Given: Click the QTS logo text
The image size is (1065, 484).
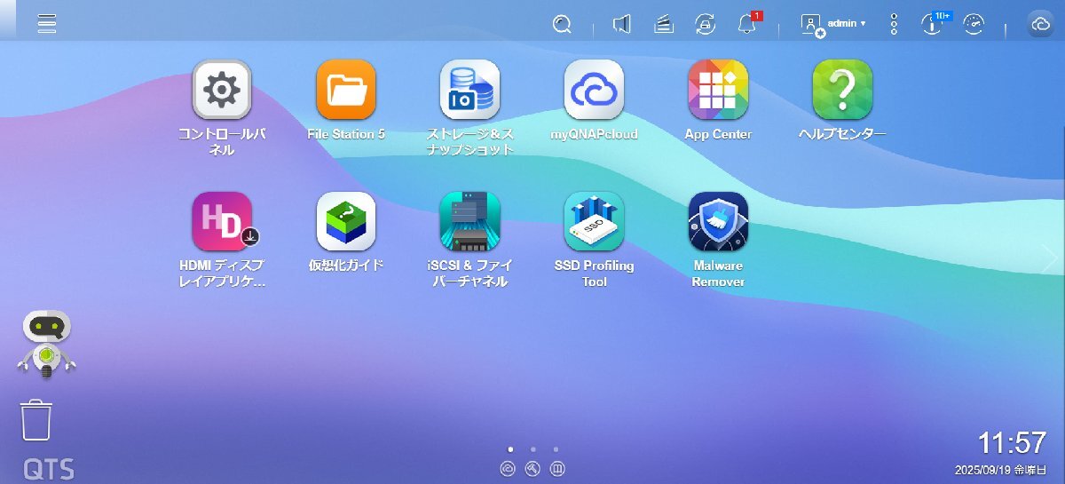Looking at the screenshot, I should (x=49, y=470).
